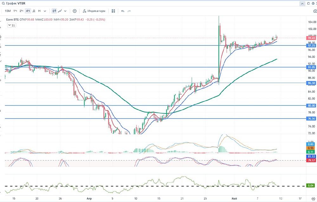Open the four-square layout templates icon

tap(113, 11)
